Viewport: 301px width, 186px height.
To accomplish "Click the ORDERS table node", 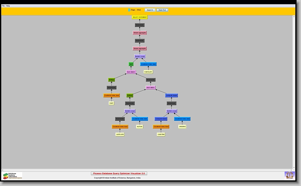I will 182,127.
